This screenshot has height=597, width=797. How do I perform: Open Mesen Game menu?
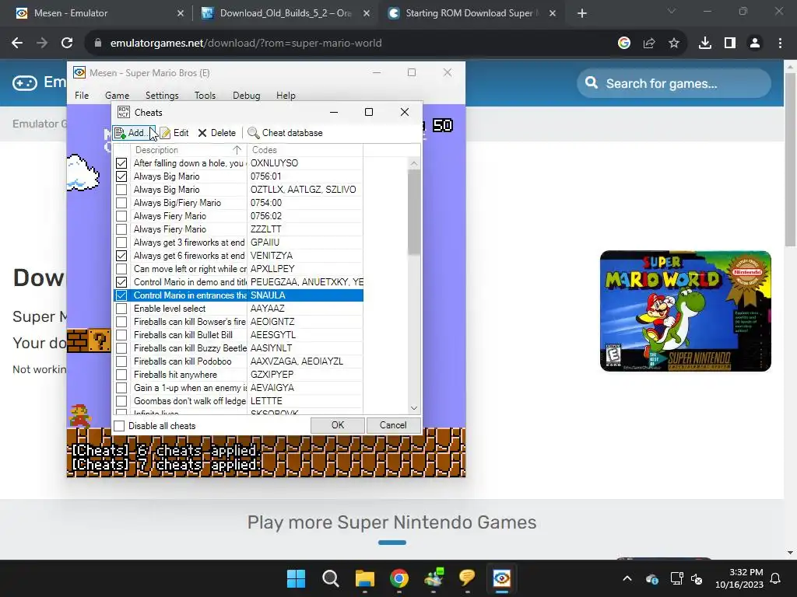117,96
